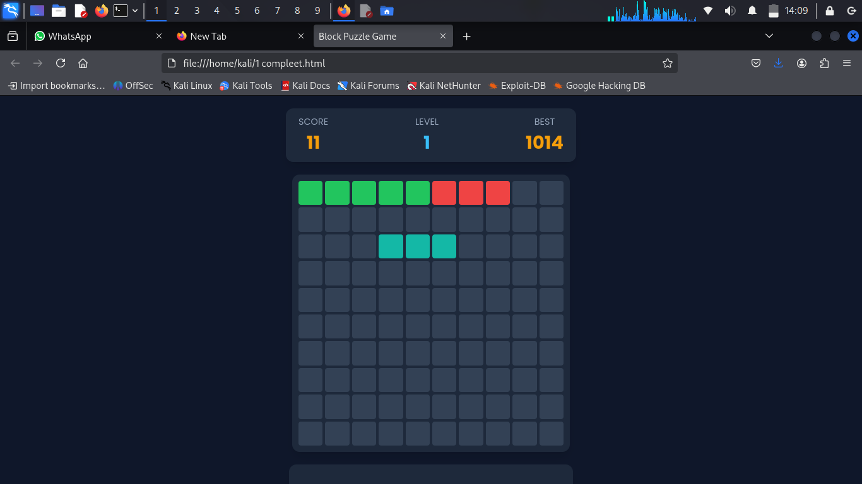
Task: Switch to the New Tab tab
Action: 233,37
